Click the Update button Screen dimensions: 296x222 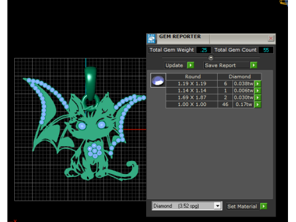[175, 65]
